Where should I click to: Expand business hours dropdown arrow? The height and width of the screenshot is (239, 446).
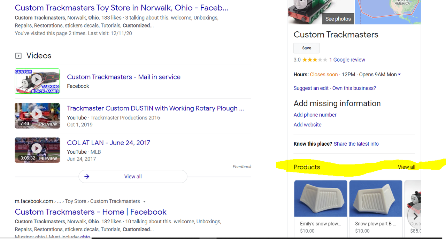[399, 75]
